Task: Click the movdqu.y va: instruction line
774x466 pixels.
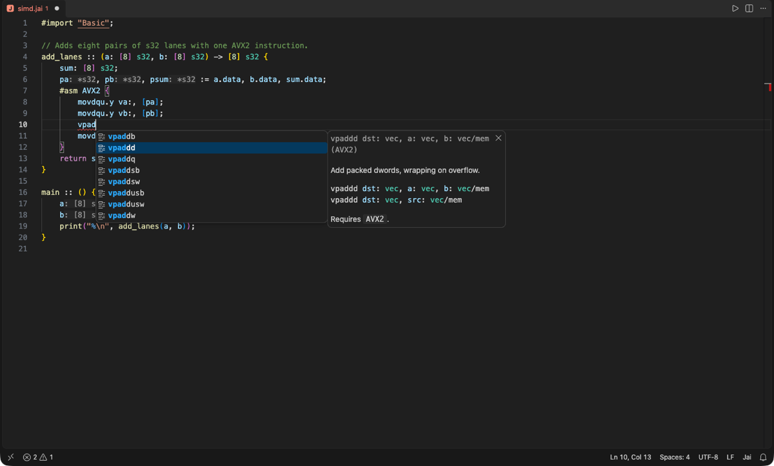Action: coord(121,102)
